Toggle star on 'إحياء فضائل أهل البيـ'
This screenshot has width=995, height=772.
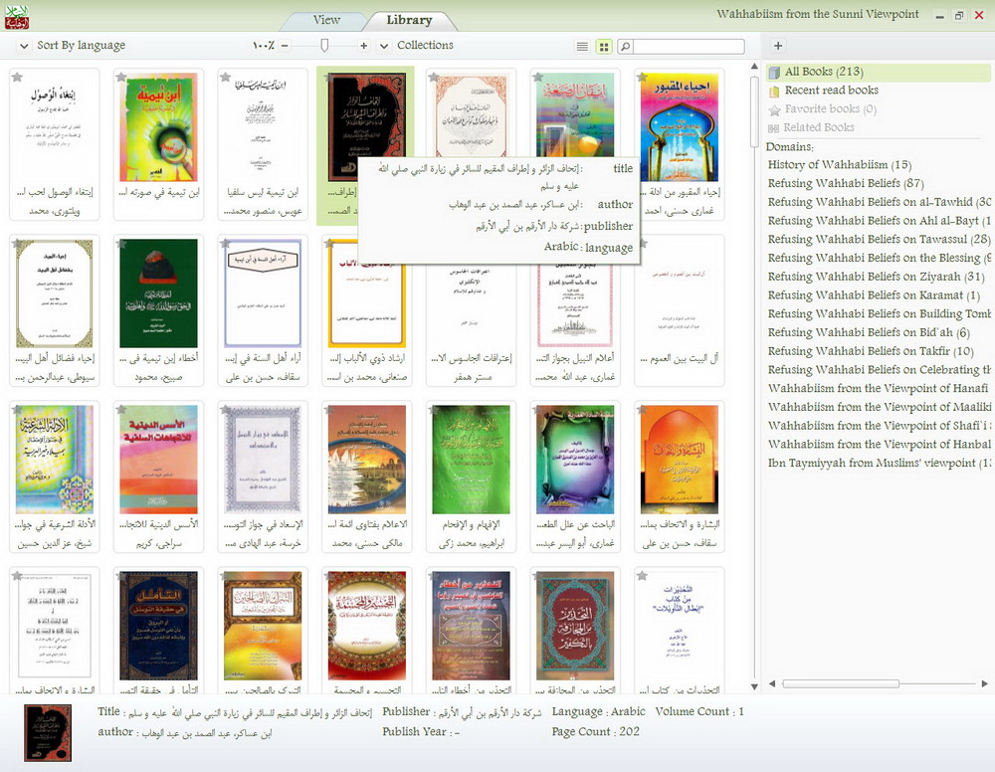[x=17, y=244]
